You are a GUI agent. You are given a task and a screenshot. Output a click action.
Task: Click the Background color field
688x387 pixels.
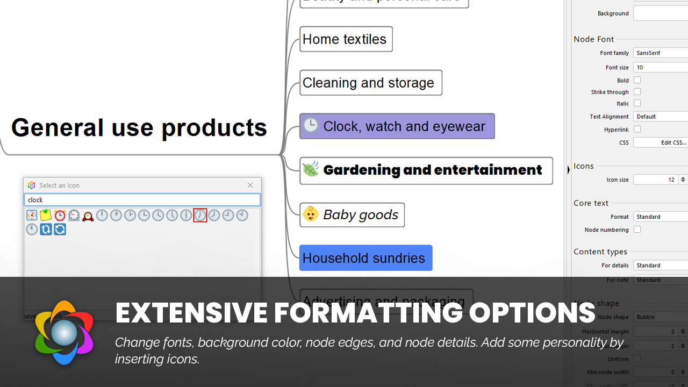[661, 13]
